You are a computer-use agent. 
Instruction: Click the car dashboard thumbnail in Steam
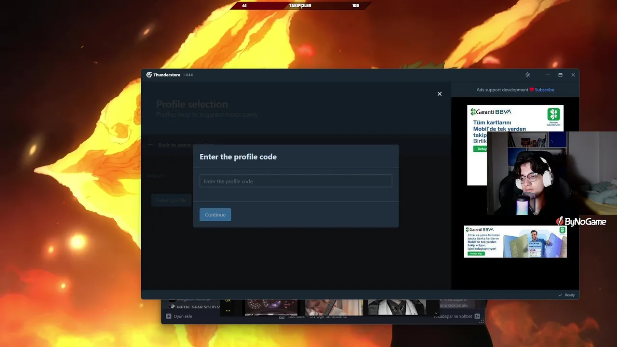click(271, 307)
